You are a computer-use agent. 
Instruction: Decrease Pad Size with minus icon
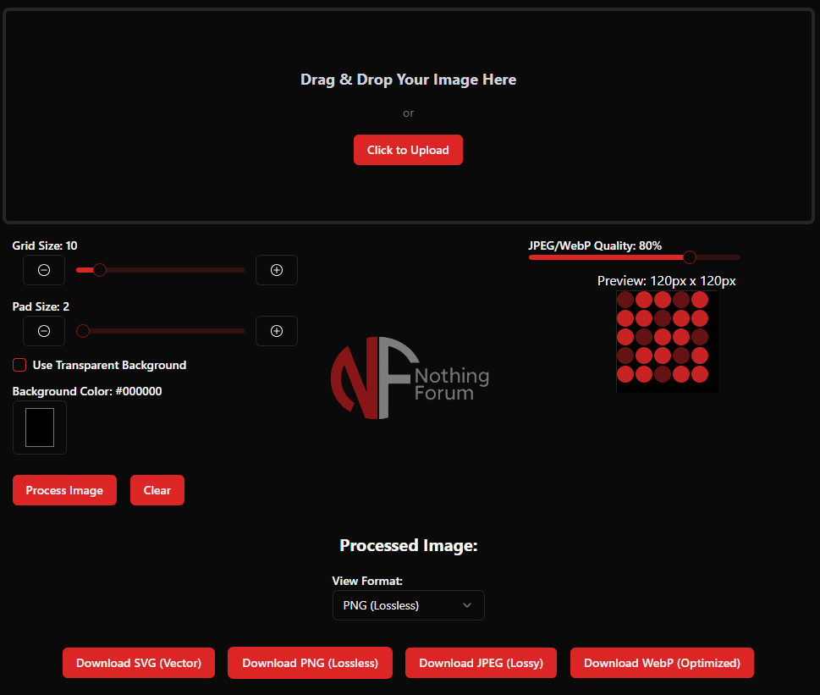coord(44,331)
